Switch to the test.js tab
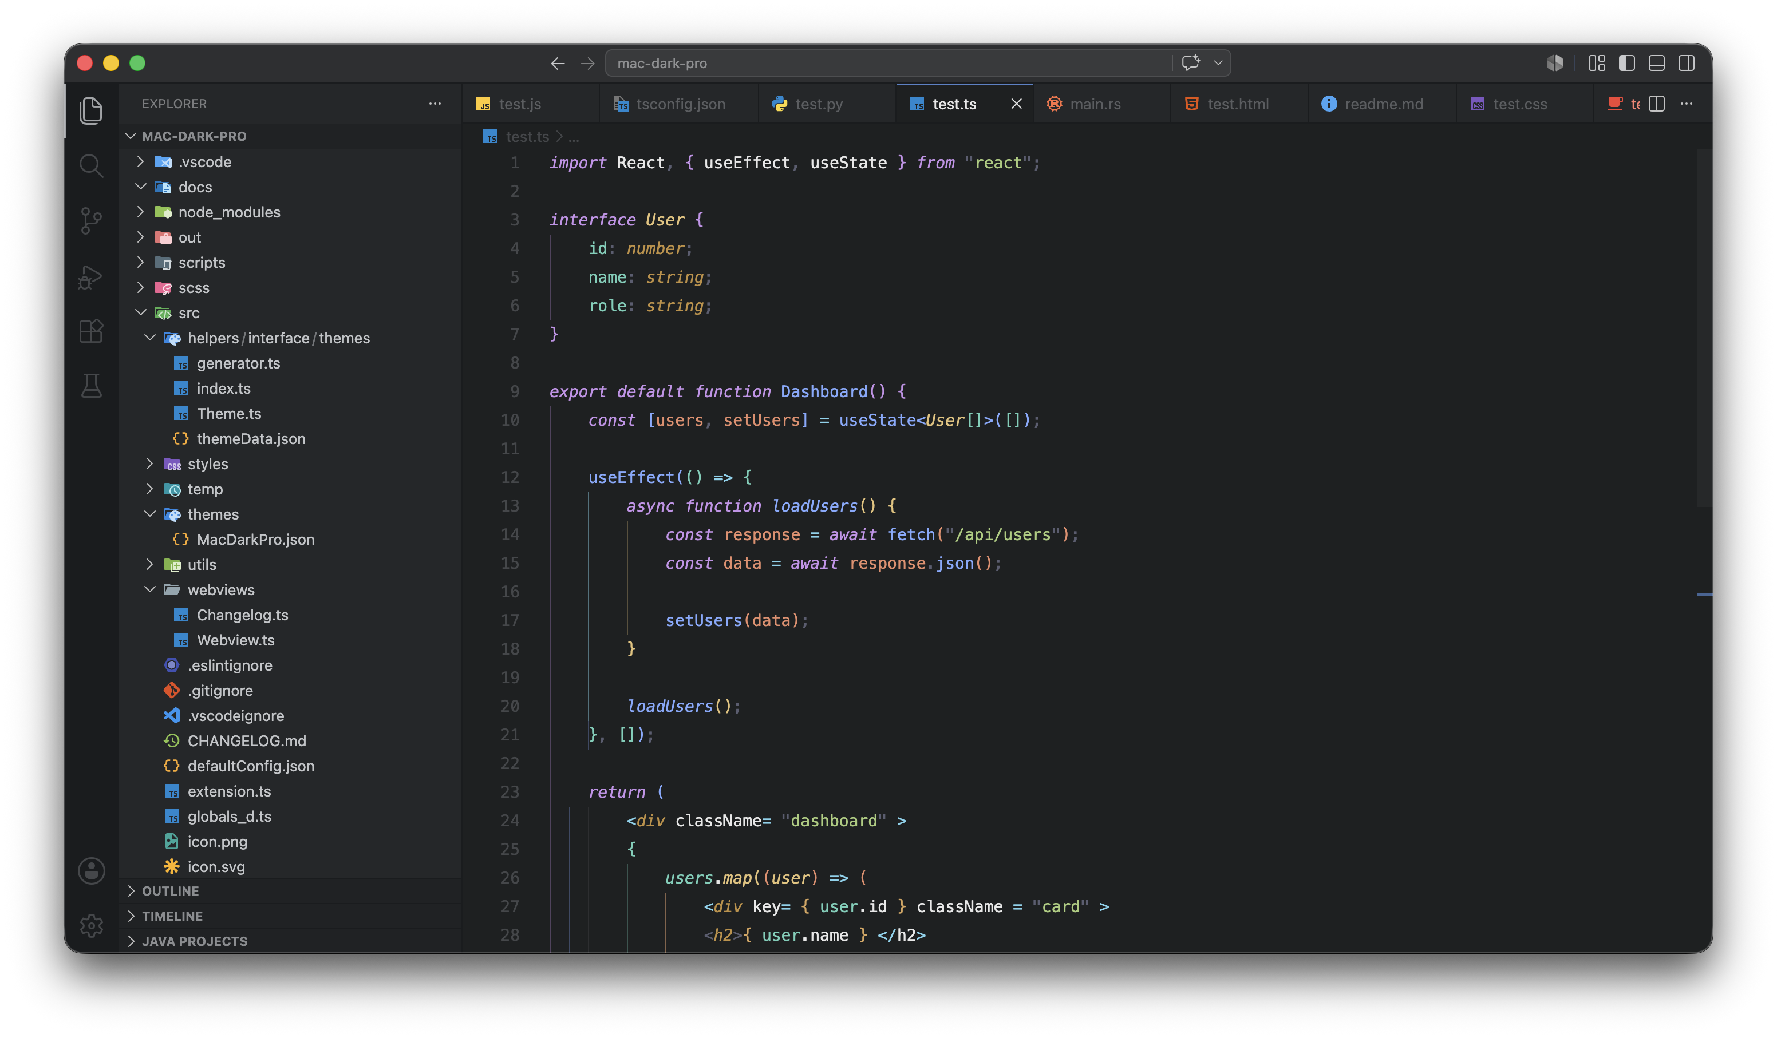1777x1038 pixels. click(x=530, y=104)
